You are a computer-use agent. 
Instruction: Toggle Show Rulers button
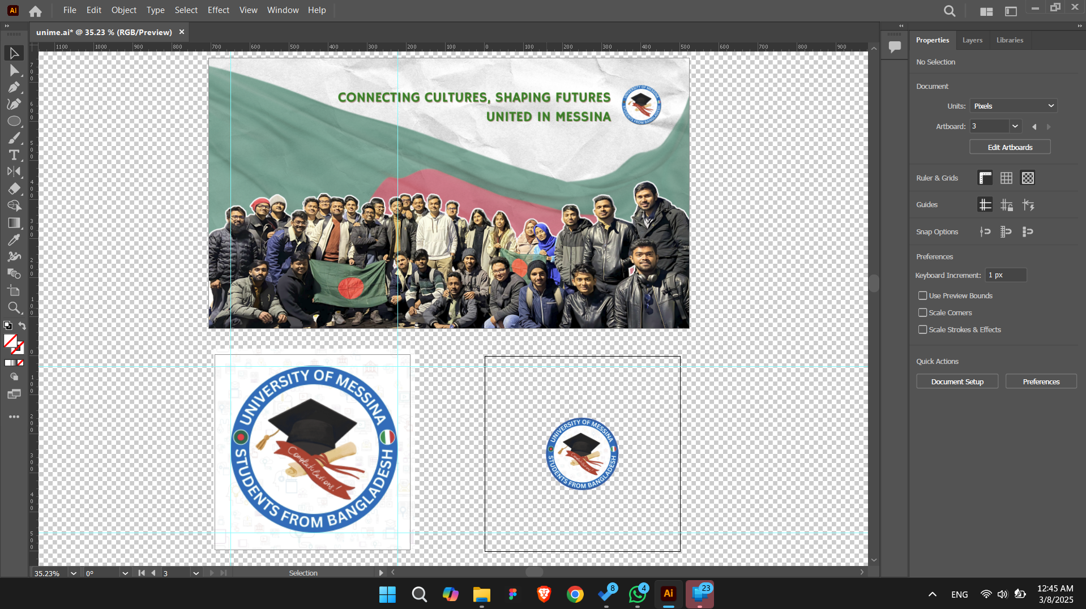point(985,178)
